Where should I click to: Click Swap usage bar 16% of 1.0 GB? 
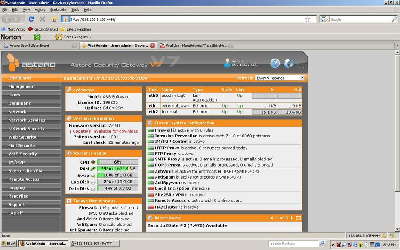(117, 175)
